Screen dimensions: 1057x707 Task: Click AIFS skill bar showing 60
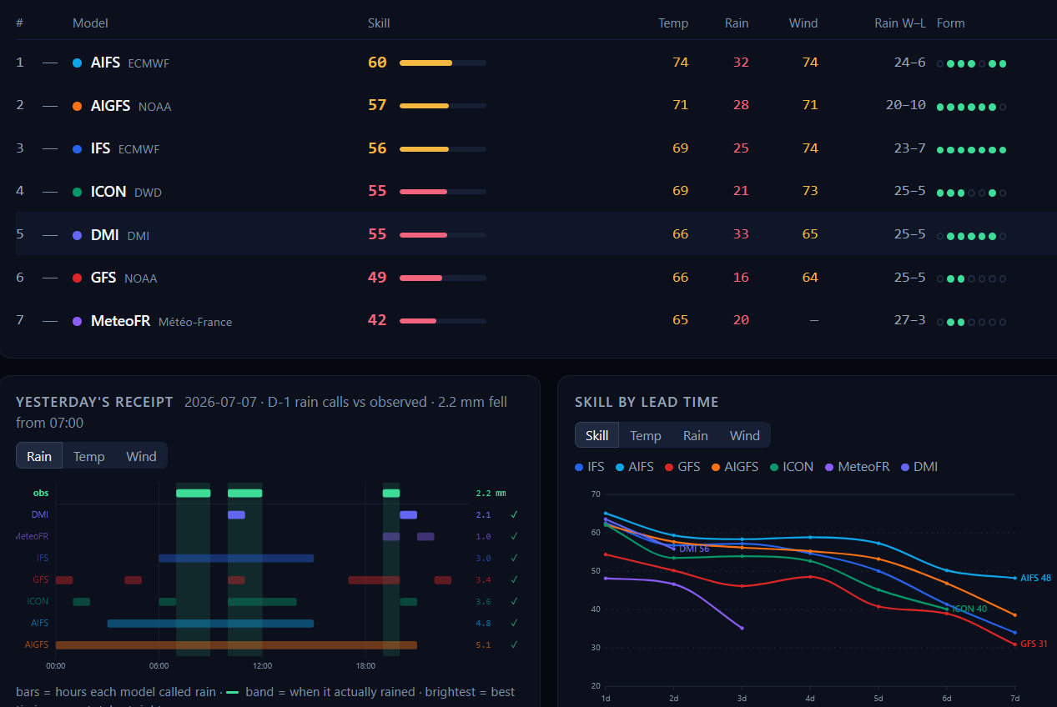coord(443,63)
